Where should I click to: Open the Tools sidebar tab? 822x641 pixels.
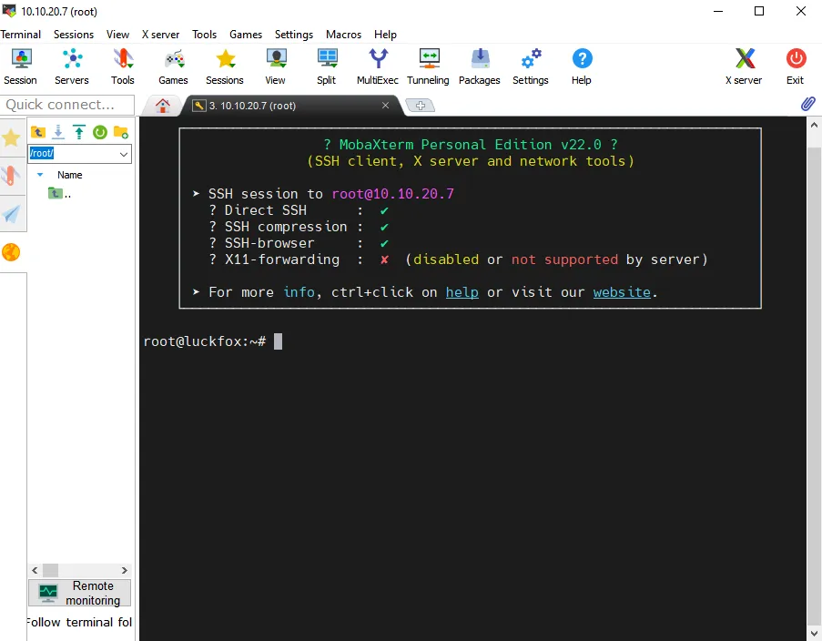pyautogui.click(x=11, y=176)
